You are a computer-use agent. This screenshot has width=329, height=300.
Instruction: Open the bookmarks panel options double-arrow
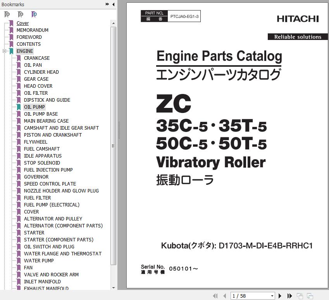(107, 4)
